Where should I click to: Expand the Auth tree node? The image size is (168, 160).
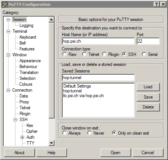point(22,137)
